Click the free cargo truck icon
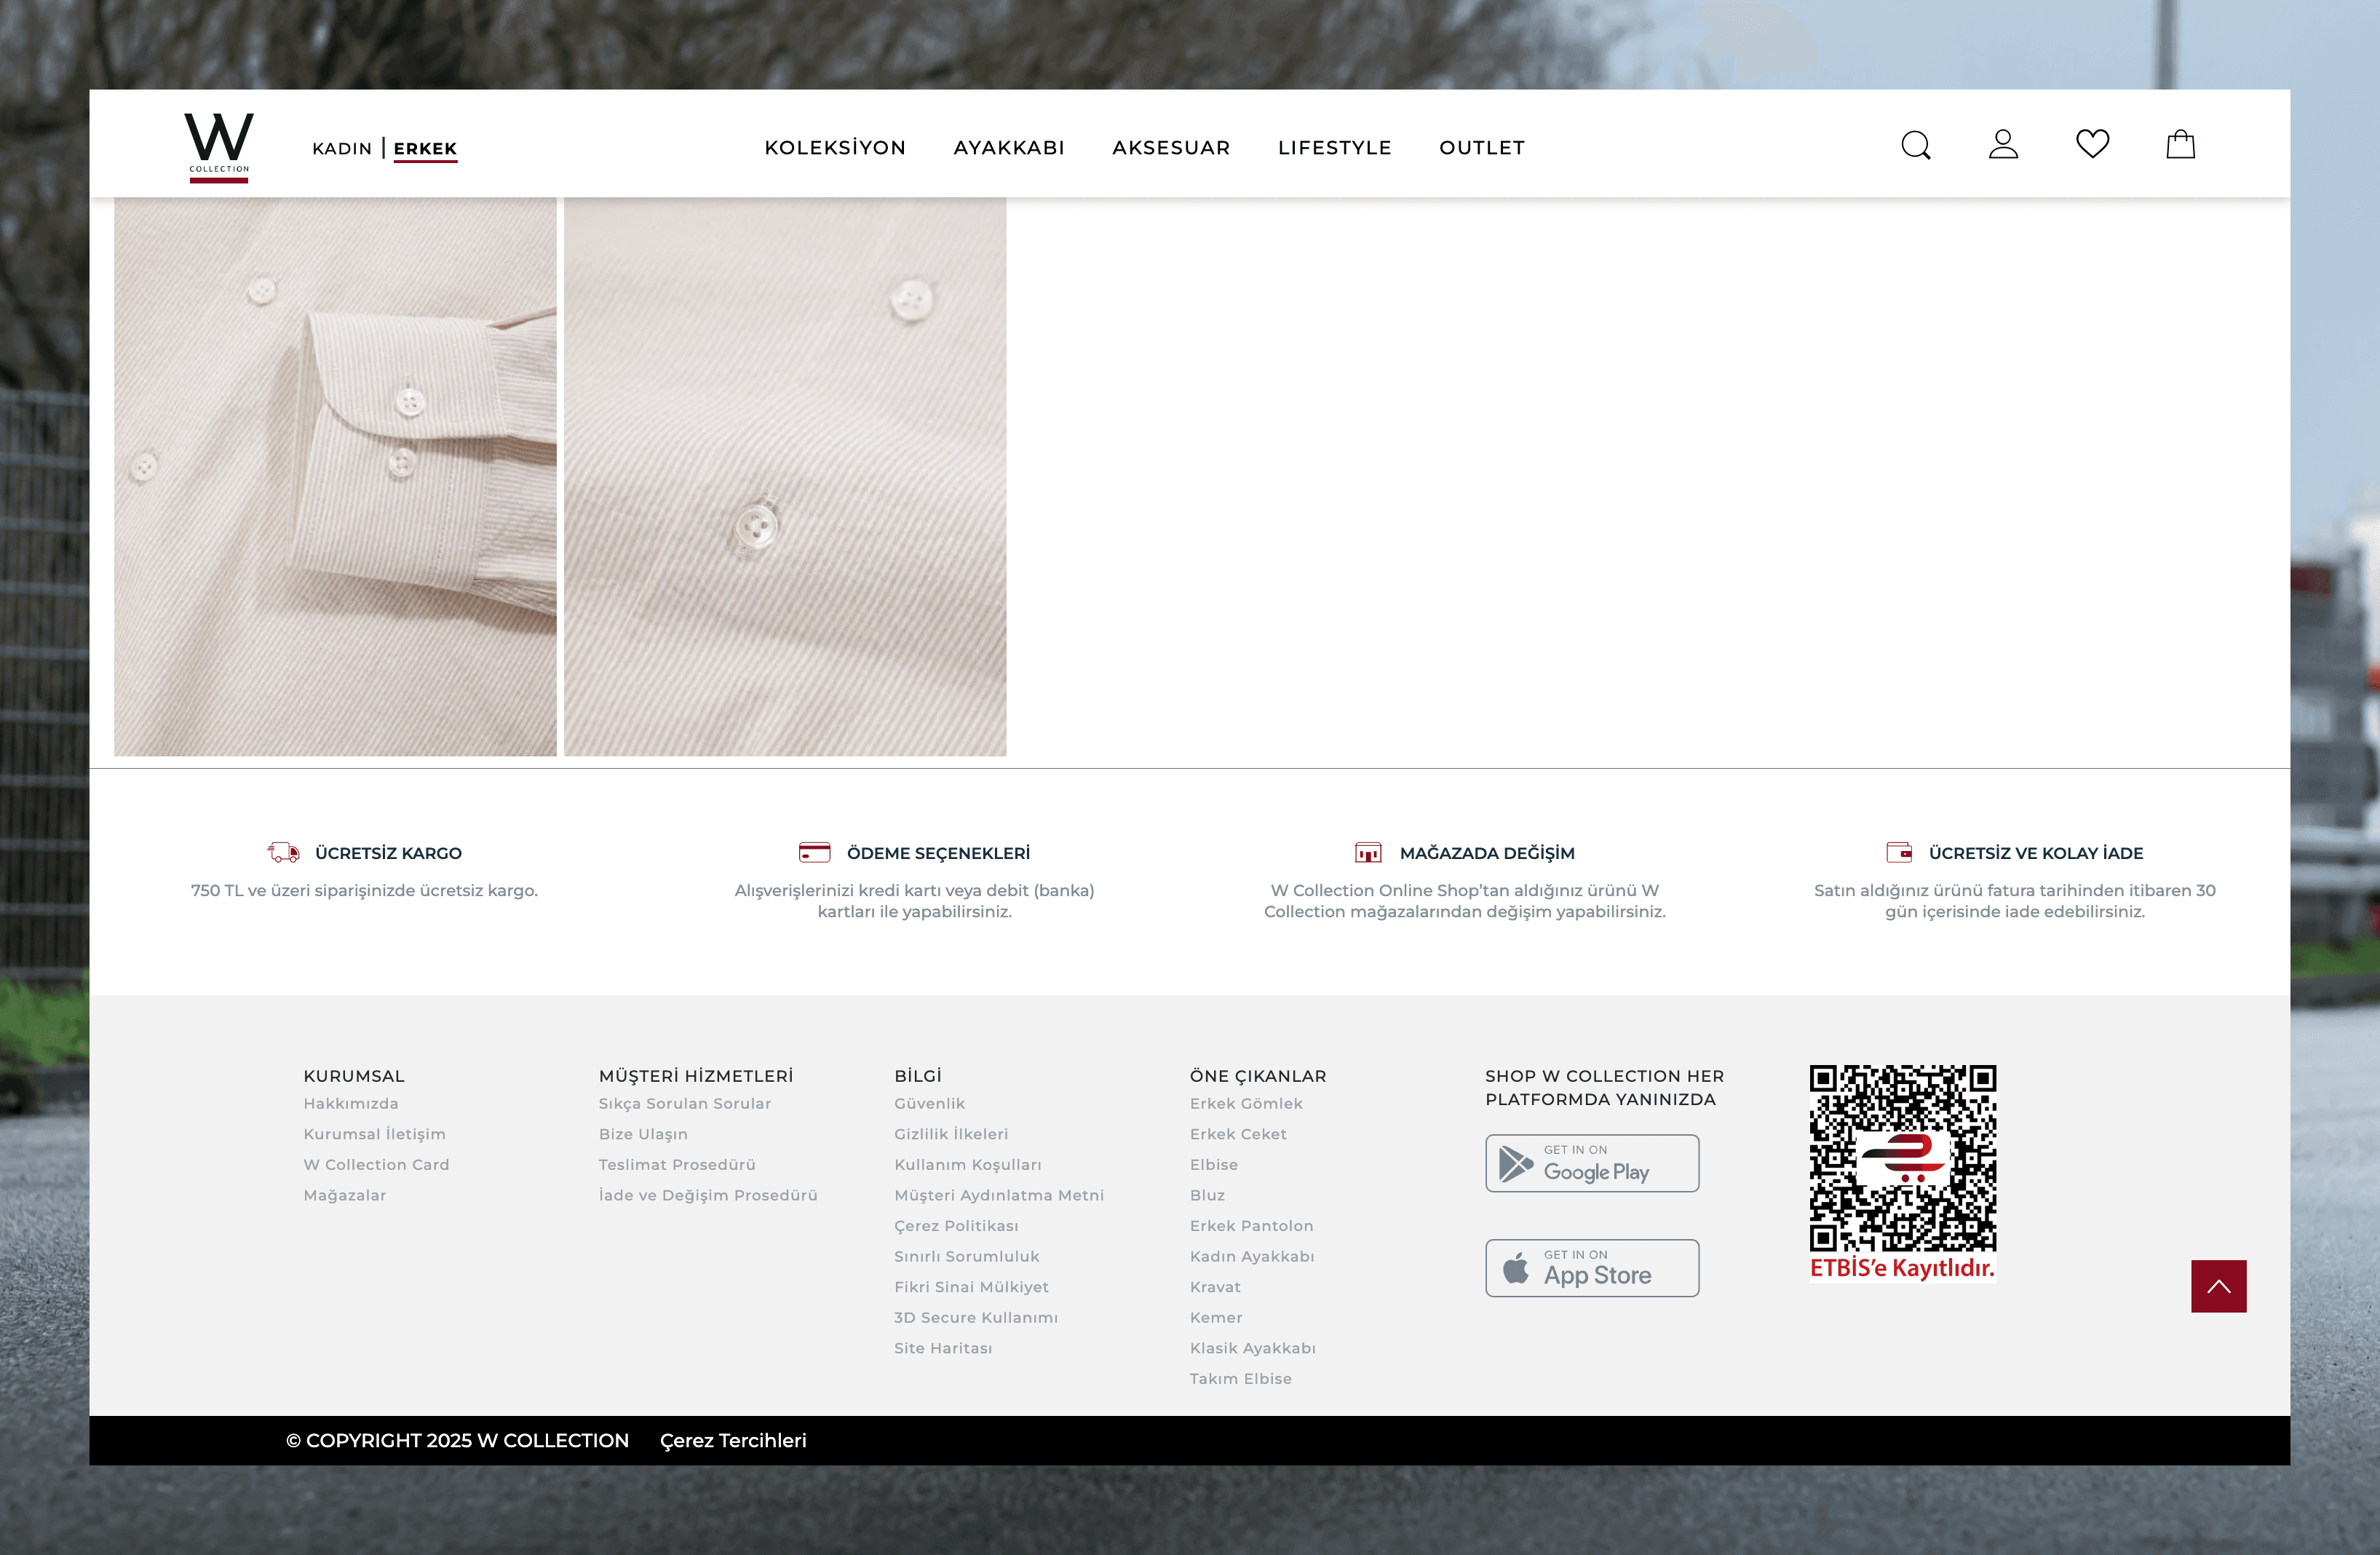Viewport: 2380px width, 1555px height. [x=284, y=853]
